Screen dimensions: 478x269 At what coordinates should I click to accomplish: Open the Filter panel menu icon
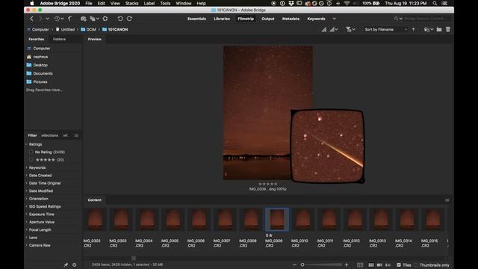click(76, 135)
